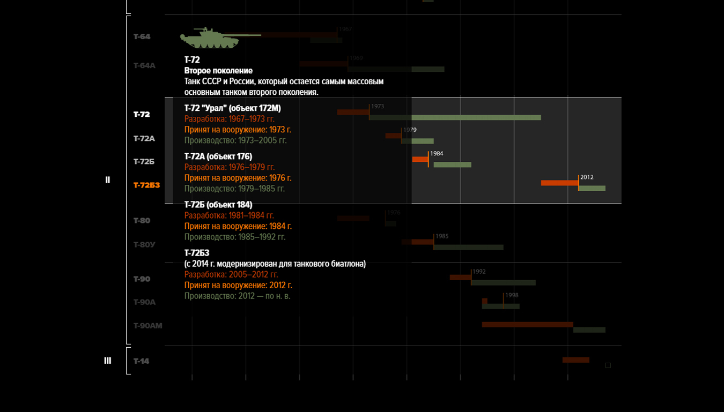The width and height of the screenshot is (724, 412).
Task: Click "Производство: 2012 — по н. в." line
Action: coord(238,296)
